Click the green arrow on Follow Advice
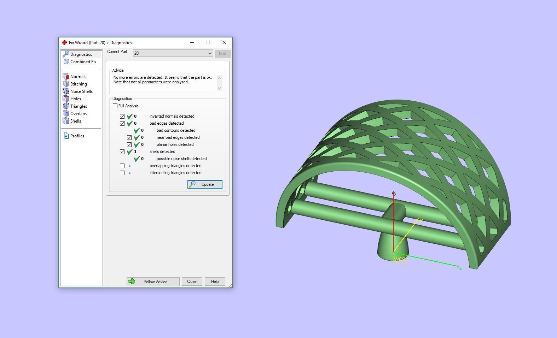 [132, 281]
